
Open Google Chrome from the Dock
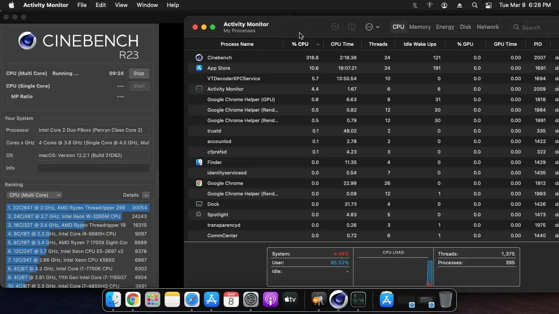tap(133, 300)
